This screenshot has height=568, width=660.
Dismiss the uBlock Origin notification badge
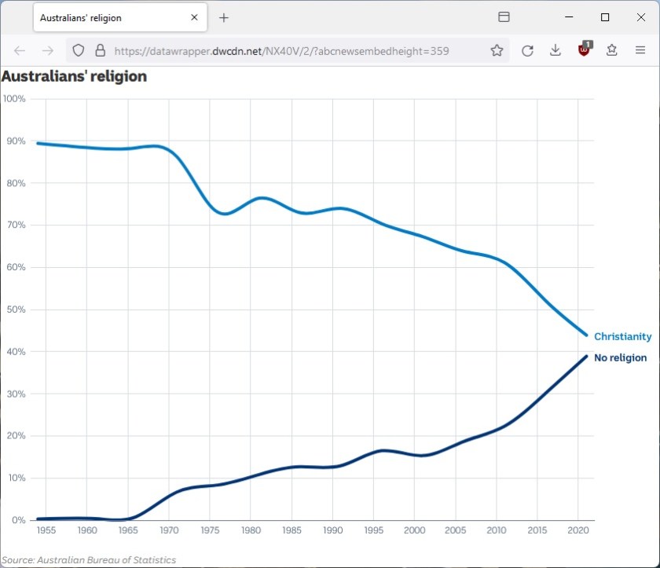(x=587, y=46)
